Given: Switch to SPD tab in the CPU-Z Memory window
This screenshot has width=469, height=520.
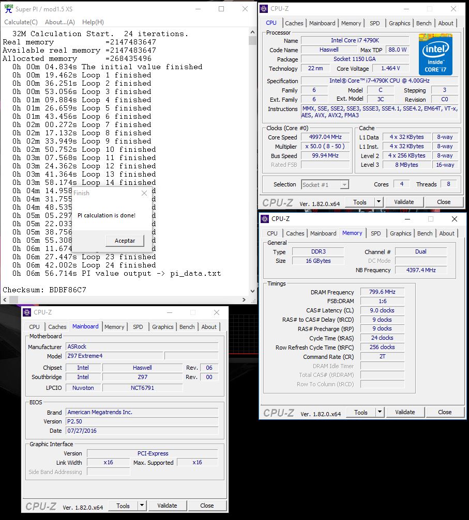Looking at the screenshot, I should (375, 233).
